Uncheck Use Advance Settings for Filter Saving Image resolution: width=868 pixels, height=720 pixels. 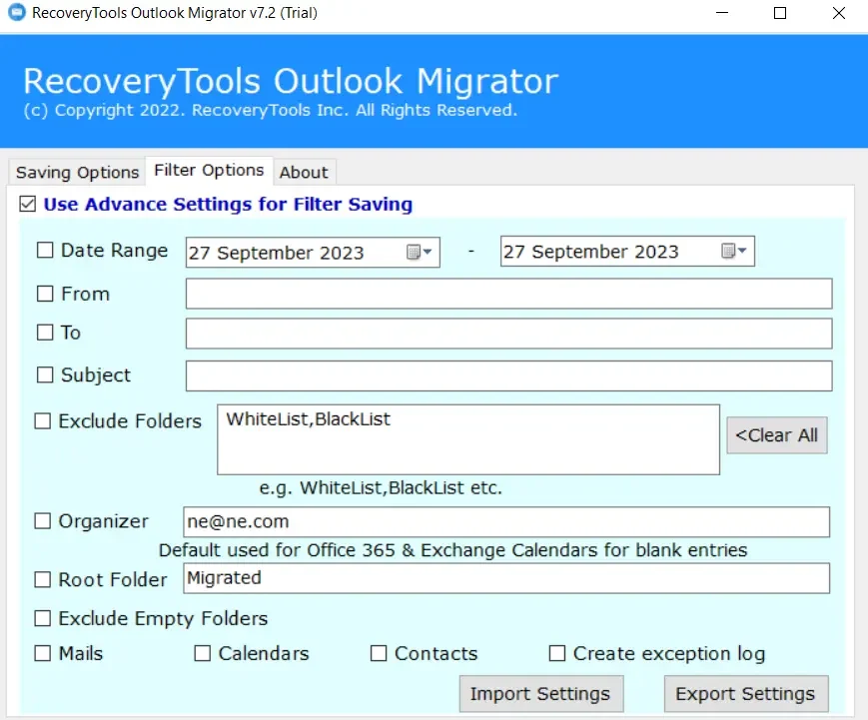(x=27, y=205)
